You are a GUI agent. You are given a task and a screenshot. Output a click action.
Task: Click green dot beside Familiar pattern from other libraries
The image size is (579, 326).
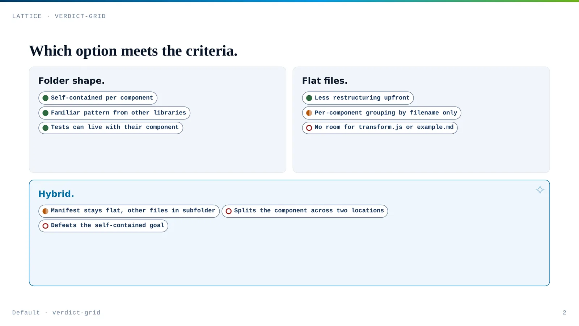coord(46,113)
